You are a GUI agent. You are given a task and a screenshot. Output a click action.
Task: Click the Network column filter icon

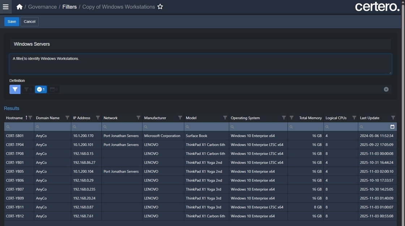(138, 118)
